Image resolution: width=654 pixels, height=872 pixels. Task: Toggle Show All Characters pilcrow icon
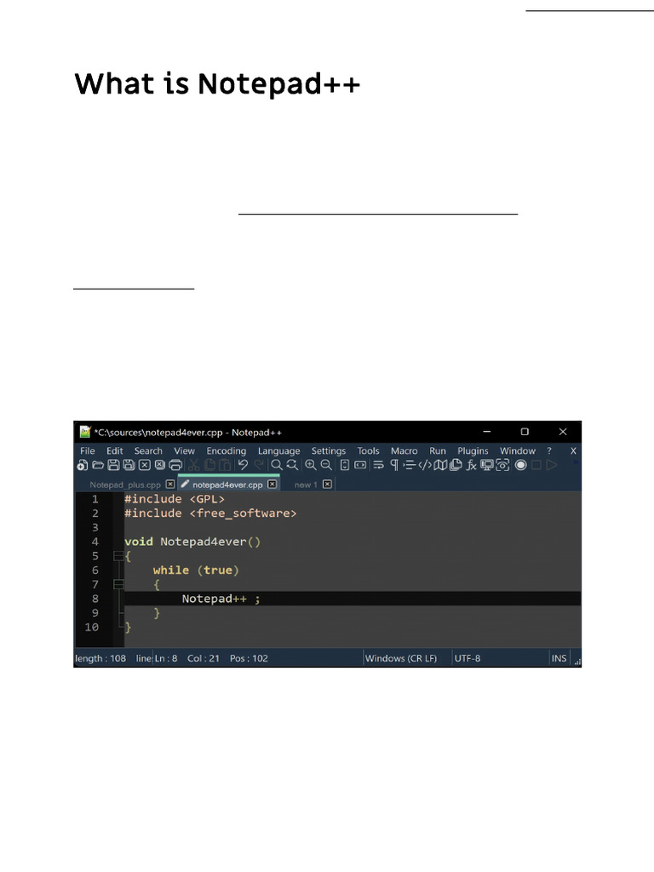coord(394,465)
